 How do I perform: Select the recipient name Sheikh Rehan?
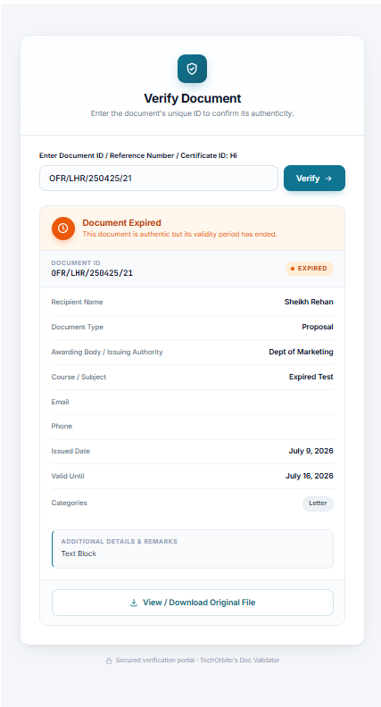309,302
